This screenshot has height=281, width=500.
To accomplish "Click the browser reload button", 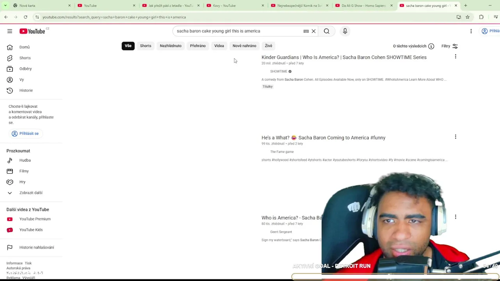I will (x=25, y=17).
